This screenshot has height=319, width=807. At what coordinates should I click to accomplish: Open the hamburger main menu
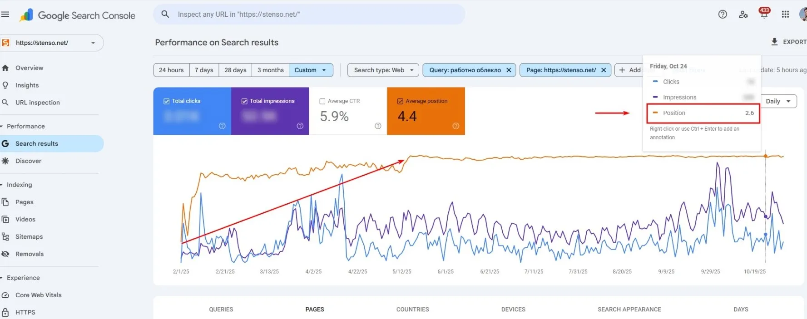pos(5,15)
